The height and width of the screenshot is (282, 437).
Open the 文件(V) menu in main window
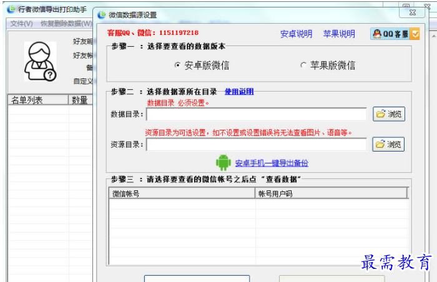(21, 24)
